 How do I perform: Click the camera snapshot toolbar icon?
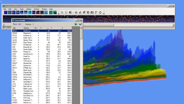coord(92,12)
